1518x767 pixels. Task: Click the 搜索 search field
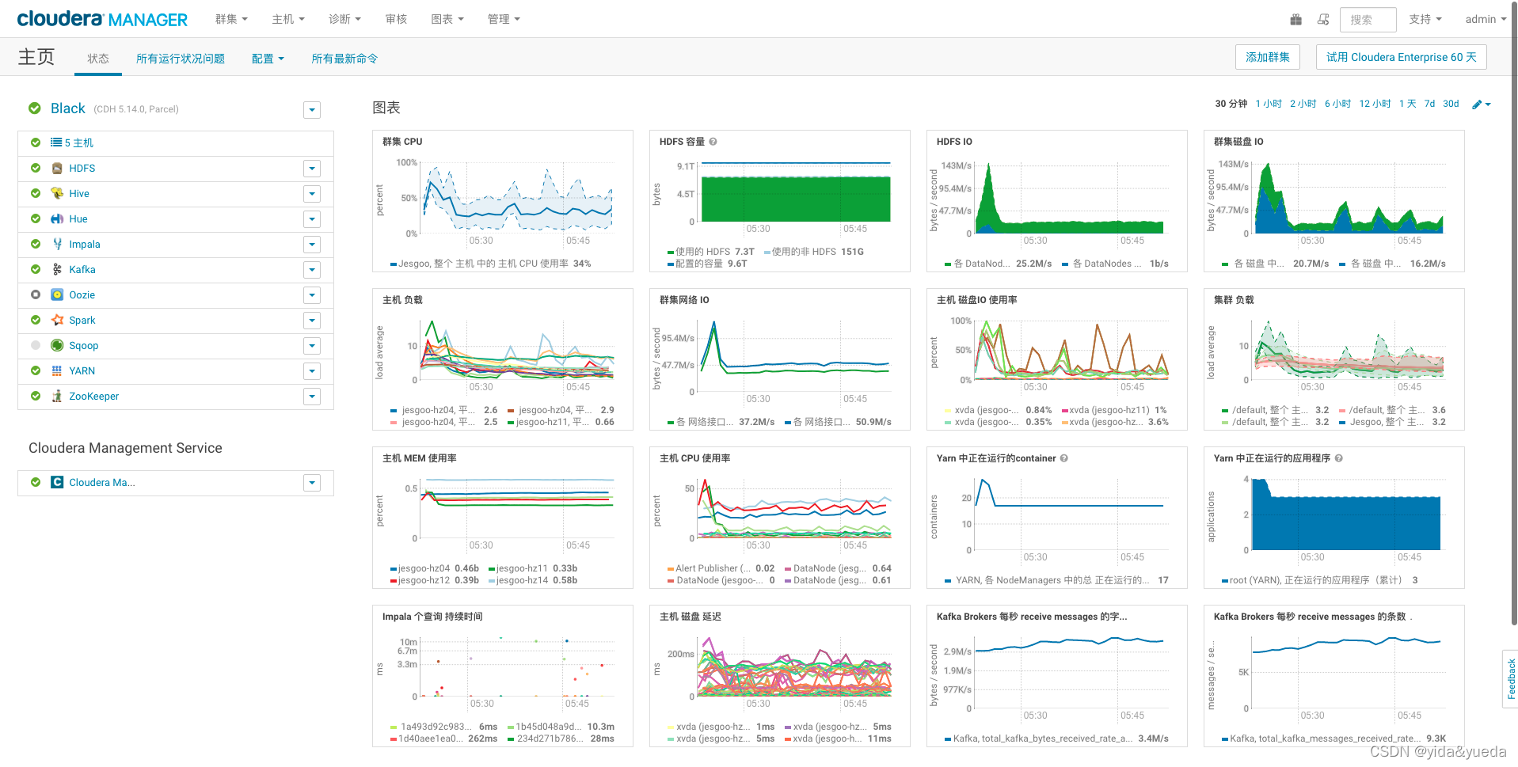point(1368,20)
